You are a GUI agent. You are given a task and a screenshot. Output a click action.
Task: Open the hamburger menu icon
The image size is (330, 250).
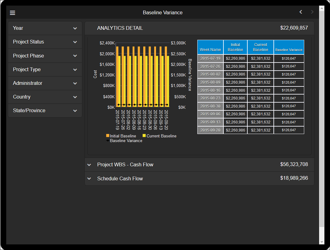click(13, 13)
